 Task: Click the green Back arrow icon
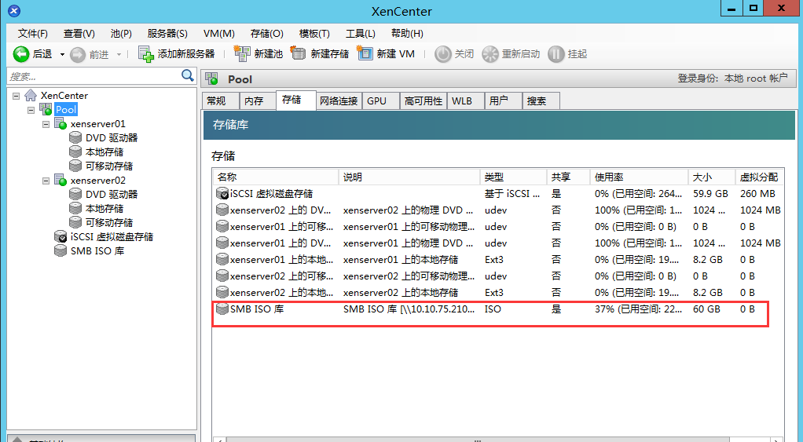(21, 53)
